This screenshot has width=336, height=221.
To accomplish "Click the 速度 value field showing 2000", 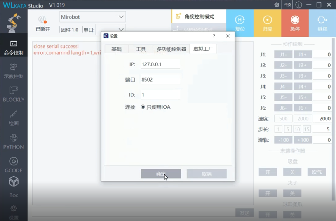I will click(x=322, y=118).
